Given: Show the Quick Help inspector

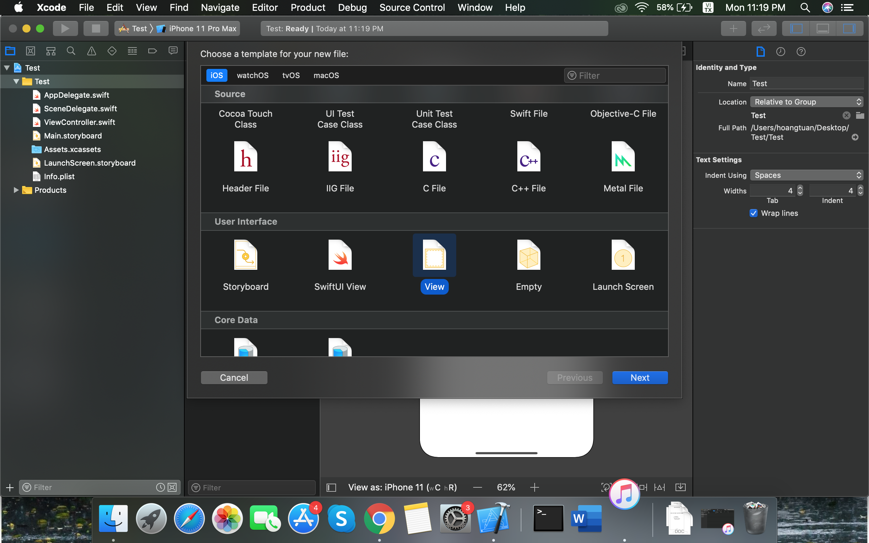Looking at the screenshot, I should pos(801,52).
